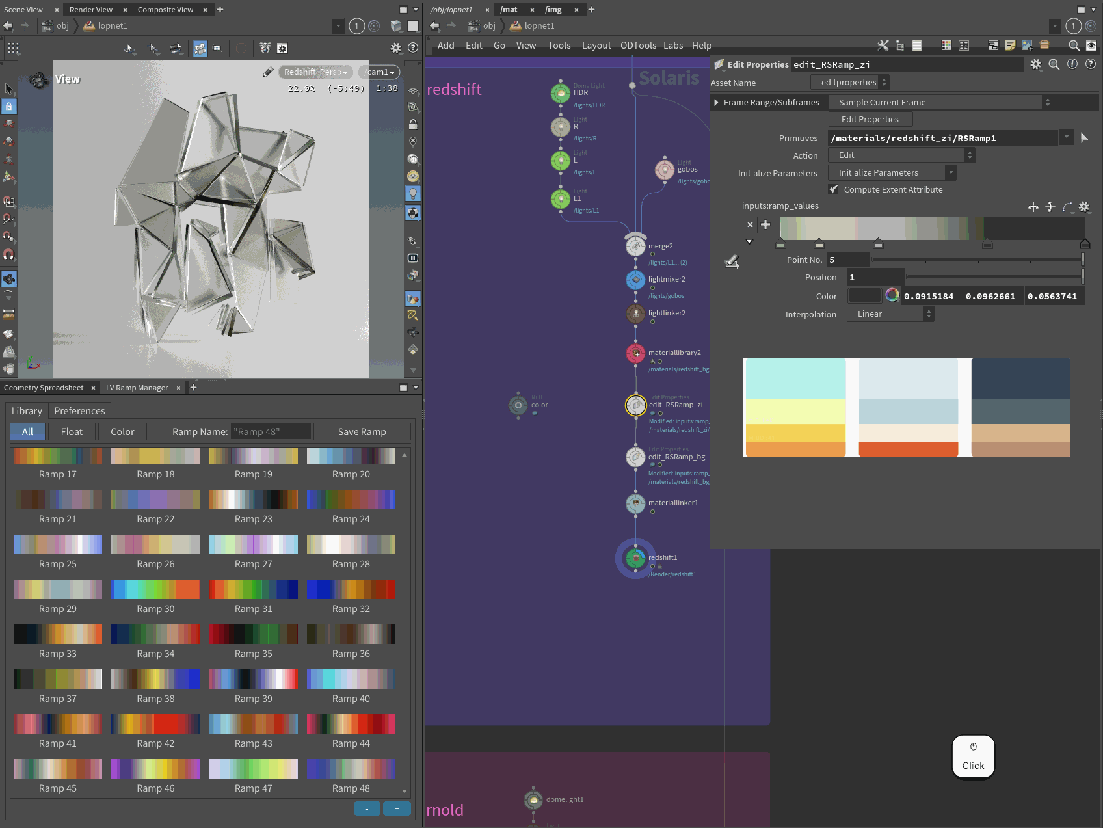This screenshot has width=1103, height=828.
Task: Click the Edit Properties button
Action: pos(870,119)
